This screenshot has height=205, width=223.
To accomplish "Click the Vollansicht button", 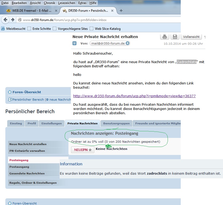I will pyautogui.click(x=191, y=37).
